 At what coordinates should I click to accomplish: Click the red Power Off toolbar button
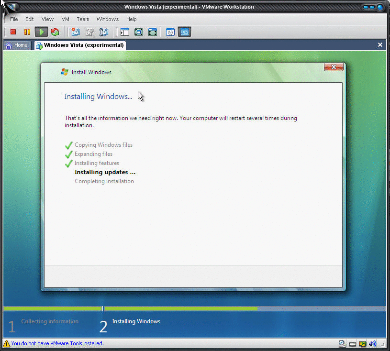click(x=13, y=32)
